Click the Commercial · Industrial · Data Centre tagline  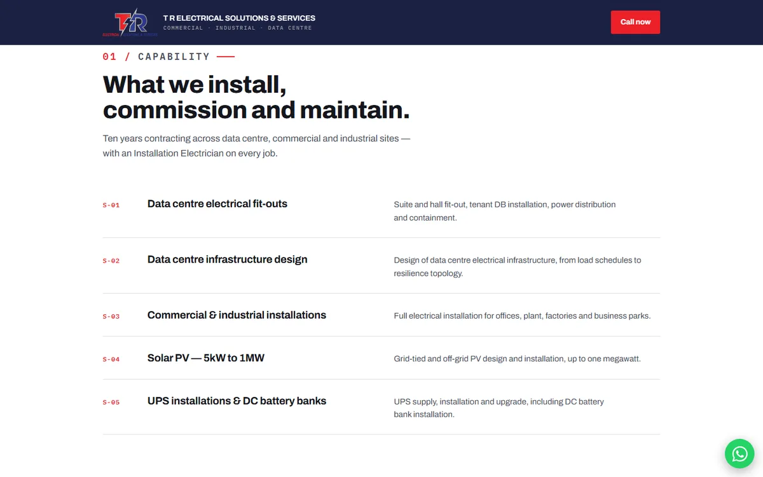pyautogui.click(x=237, y=28)
